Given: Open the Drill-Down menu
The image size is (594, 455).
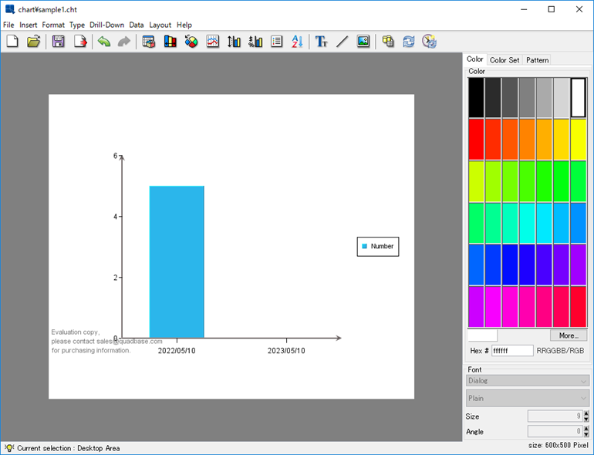Looking at the screenshot, I should coord(106,25).
